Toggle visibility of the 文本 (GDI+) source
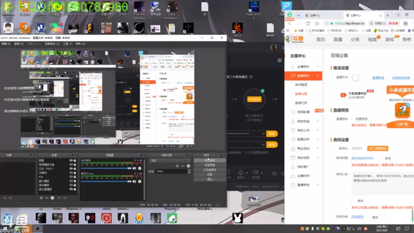Screen dimensions: 414x233 (x=71, y=169)
